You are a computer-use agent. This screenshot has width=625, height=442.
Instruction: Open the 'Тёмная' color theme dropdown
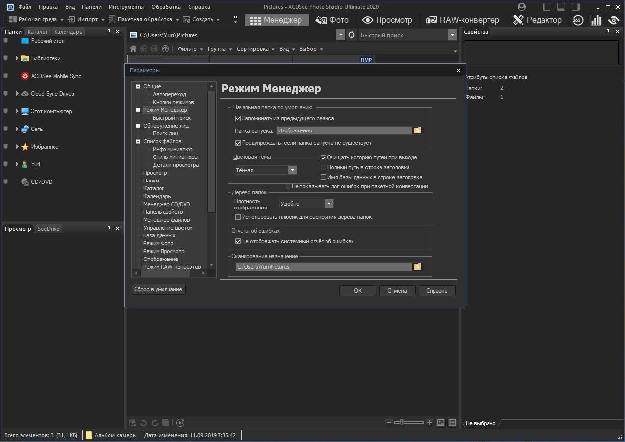point(292,170)
